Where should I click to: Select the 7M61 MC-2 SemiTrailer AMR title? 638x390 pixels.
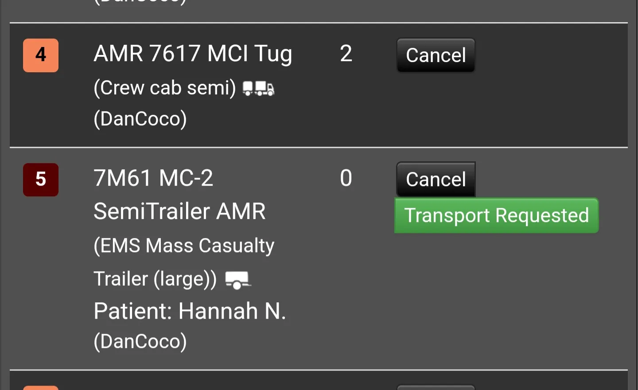tap(179, 194)
